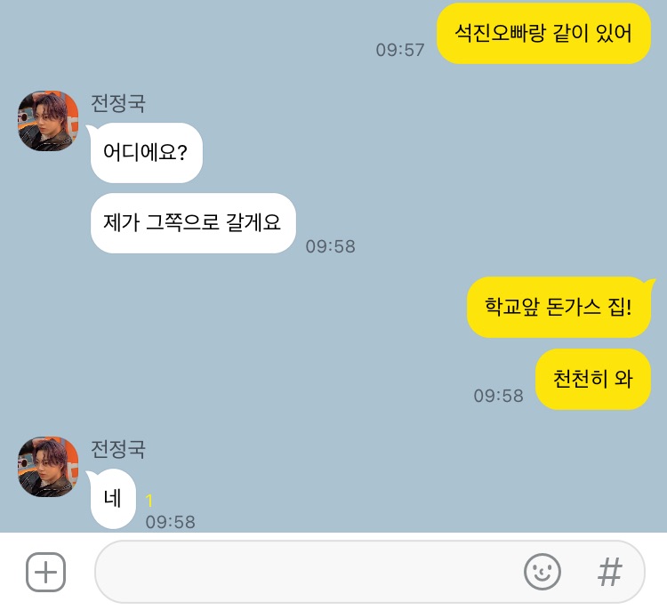Tap the yellow unread count 1
Screen dimensions: 667x610
click(x=149, y=502)
